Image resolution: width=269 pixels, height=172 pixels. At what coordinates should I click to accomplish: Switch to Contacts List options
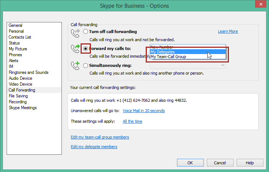point(34,37)
